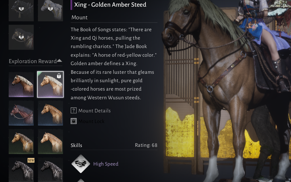Click the High Speed skill icon
Screen dimensions: 291x182
click(81, 164)
